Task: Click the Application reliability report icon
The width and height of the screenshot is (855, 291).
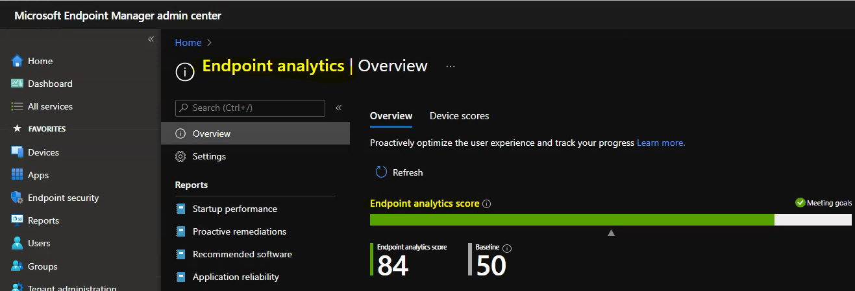Action: pos(180,277)
